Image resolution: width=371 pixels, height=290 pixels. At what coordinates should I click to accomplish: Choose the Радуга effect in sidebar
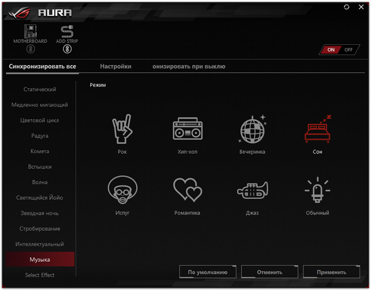point(40,136)
